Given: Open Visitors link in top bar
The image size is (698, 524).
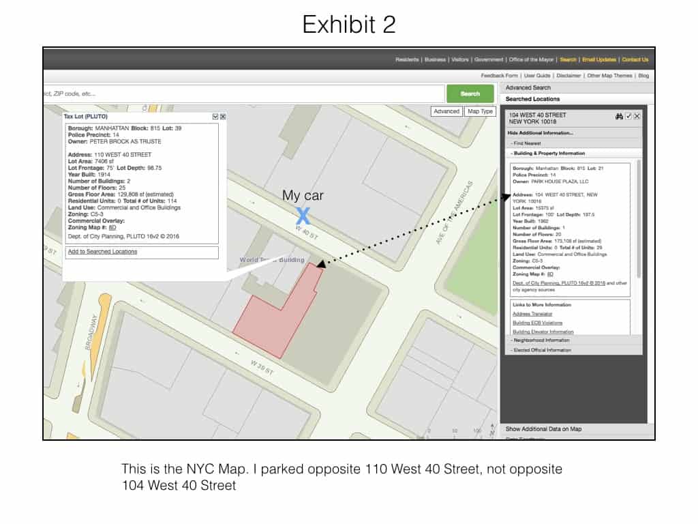Looking at the screenshot, I should [x=460, y=60].
